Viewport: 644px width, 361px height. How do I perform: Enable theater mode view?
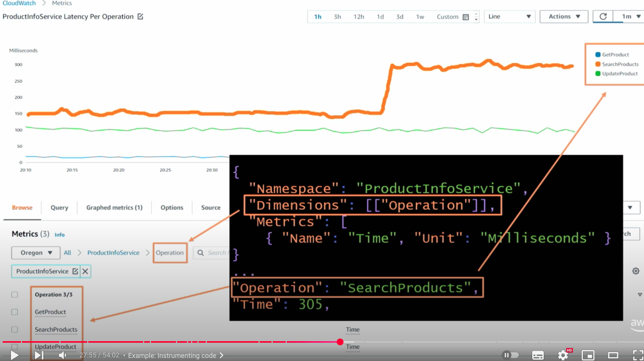[x=613, y=355]
